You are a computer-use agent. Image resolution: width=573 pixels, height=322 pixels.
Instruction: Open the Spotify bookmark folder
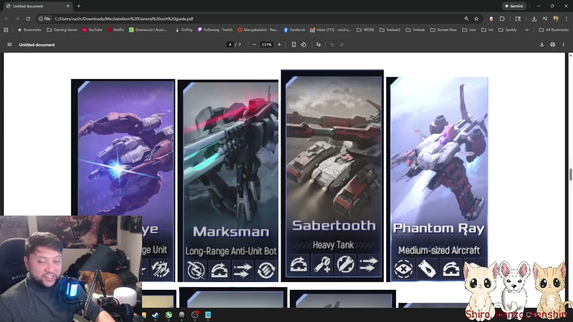point(507,30)
